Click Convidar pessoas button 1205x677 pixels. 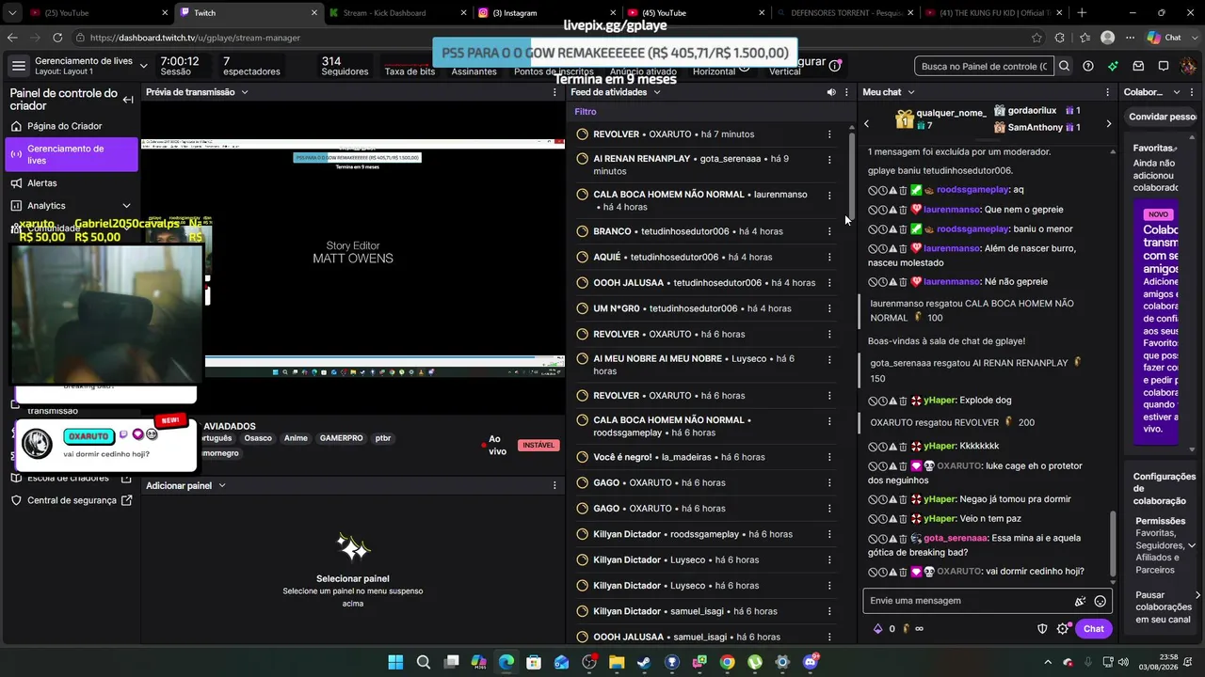(x=1164, y=117)
